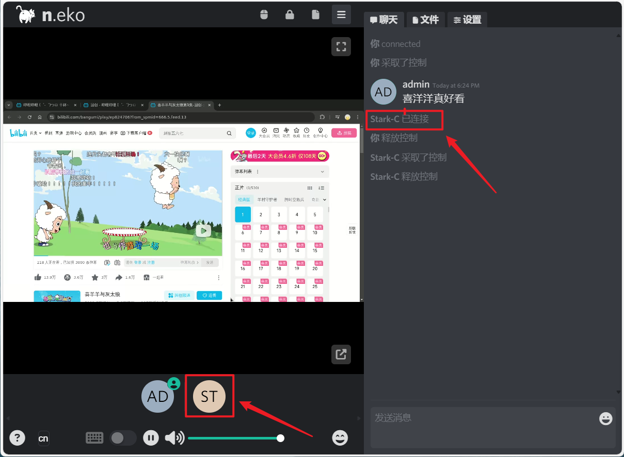Open the browser three-dot menu
The height and width of the screenshot is (457, 624).
pos(357,117)
